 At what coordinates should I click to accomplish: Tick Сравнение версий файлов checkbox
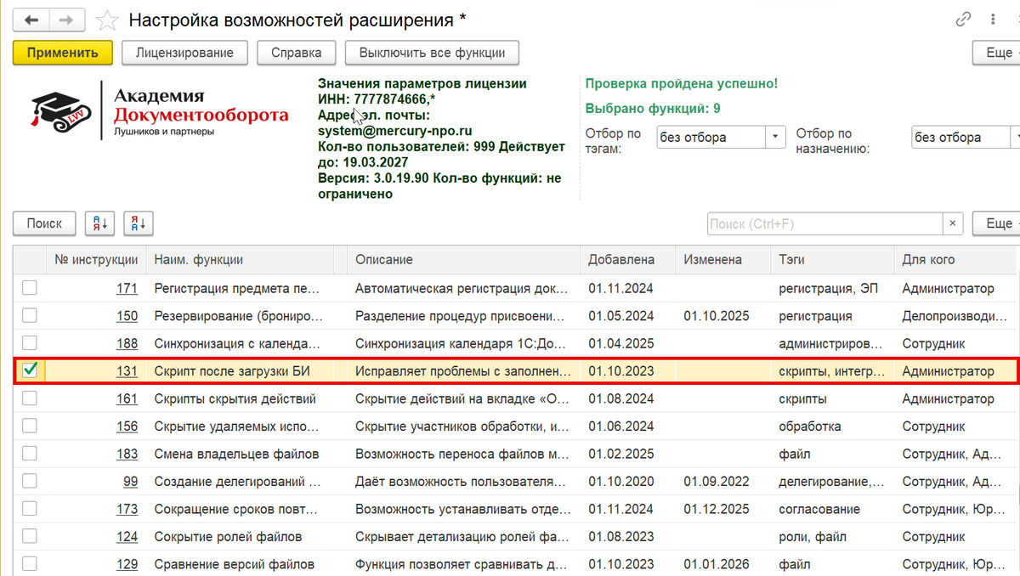tap(30, 563)
